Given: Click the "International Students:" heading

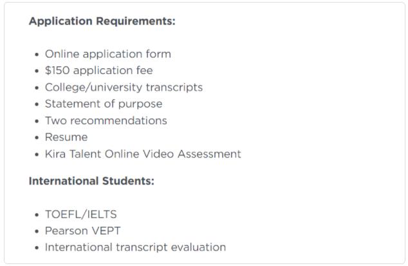Looking at the screenshot, I should click(91, 181).
